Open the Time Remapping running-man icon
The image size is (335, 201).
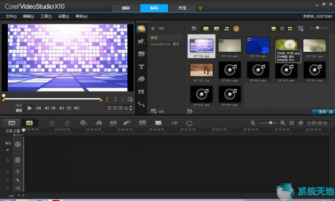tap(174, 123)
